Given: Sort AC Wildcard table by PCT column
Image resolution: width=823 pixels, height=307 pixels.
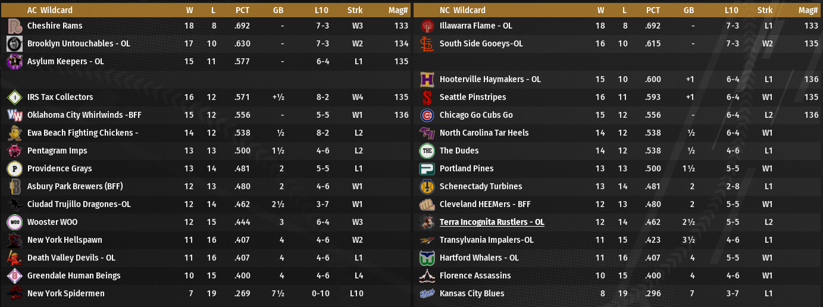Looking at the screenshot, I should 242,10.
